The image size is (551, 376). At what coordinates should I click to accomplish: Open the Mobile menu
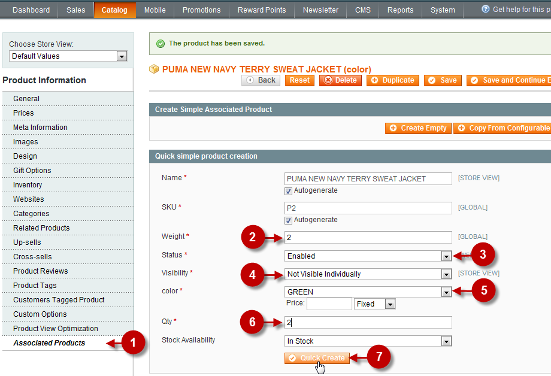[155, 10]
